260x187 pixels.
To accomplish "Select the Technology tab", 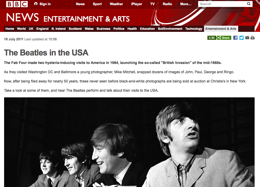I will click(x=194, y=29).
